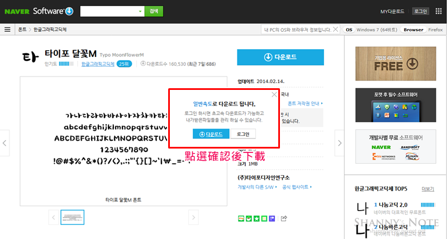447x239 pixels.
Task: Open 개발사의 다른 S/W link
Action: [x=257, y=187]
